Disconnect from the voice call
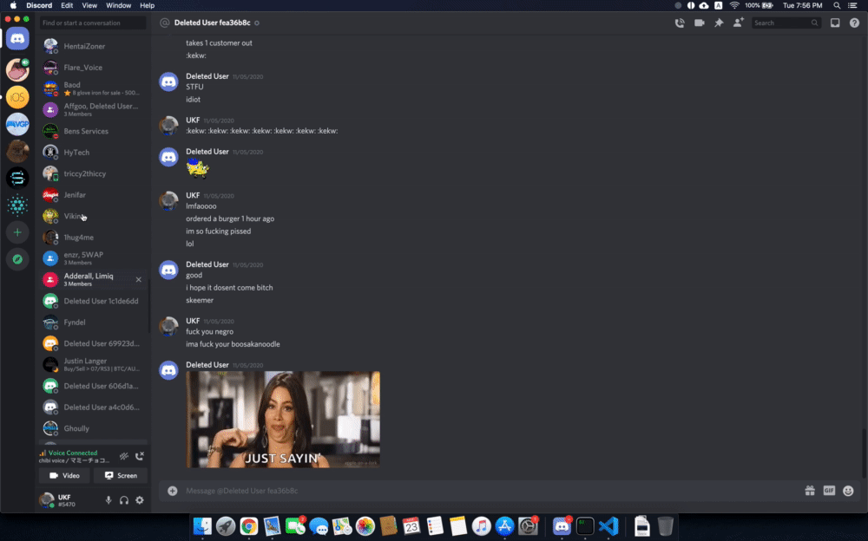868x541 pixels. click(x=140, y=456)
